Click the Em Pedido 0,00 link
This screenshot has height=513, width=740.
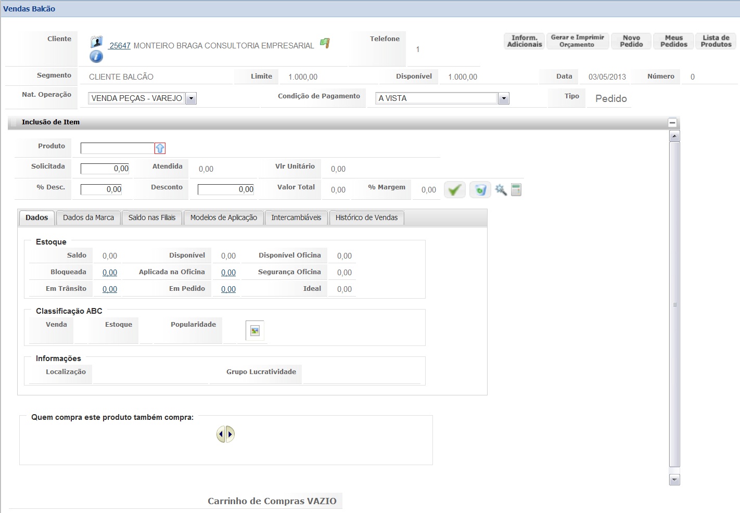pos(228,289)
